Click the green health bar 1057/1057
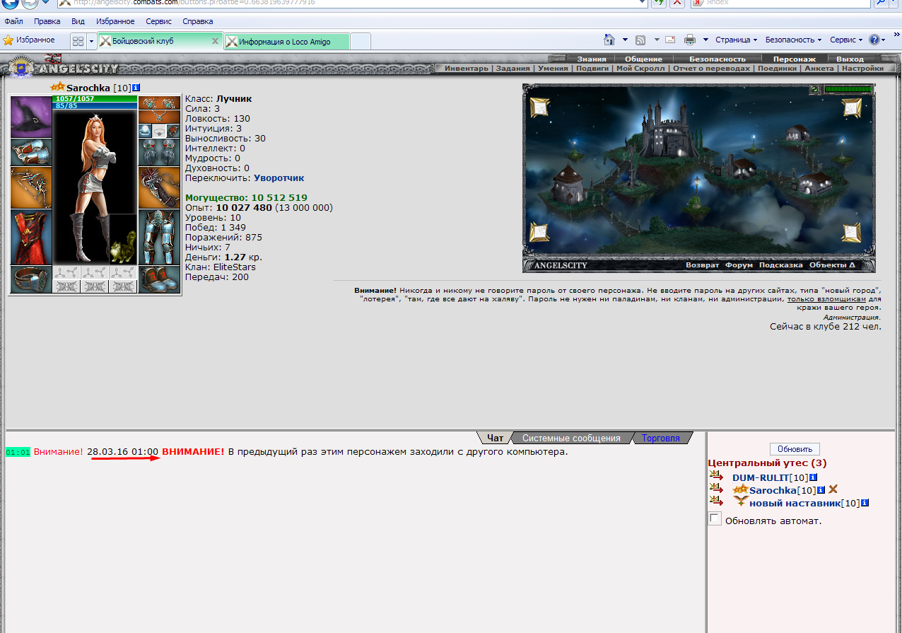This screenshot has height=633, width=902. pos(95,99)
